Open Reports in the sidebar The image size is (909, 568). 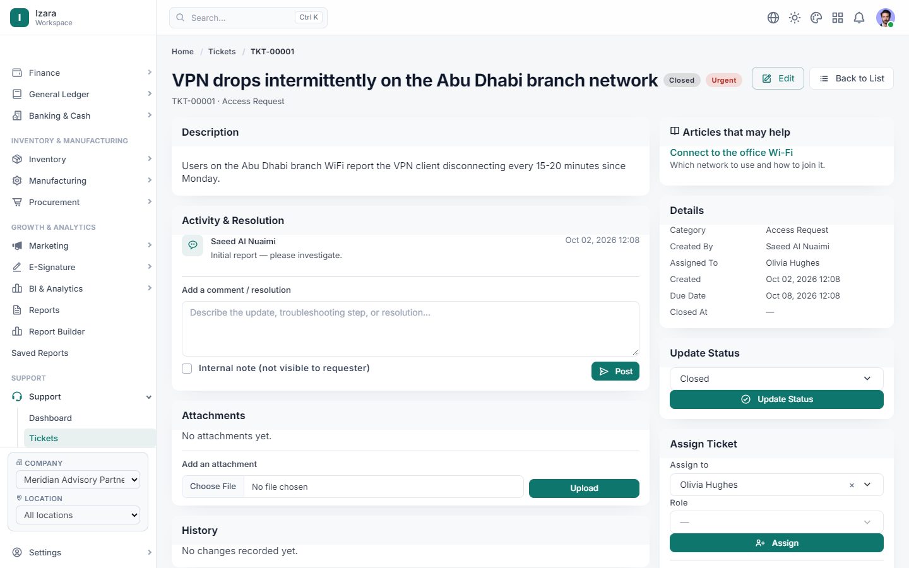(44, 310)
